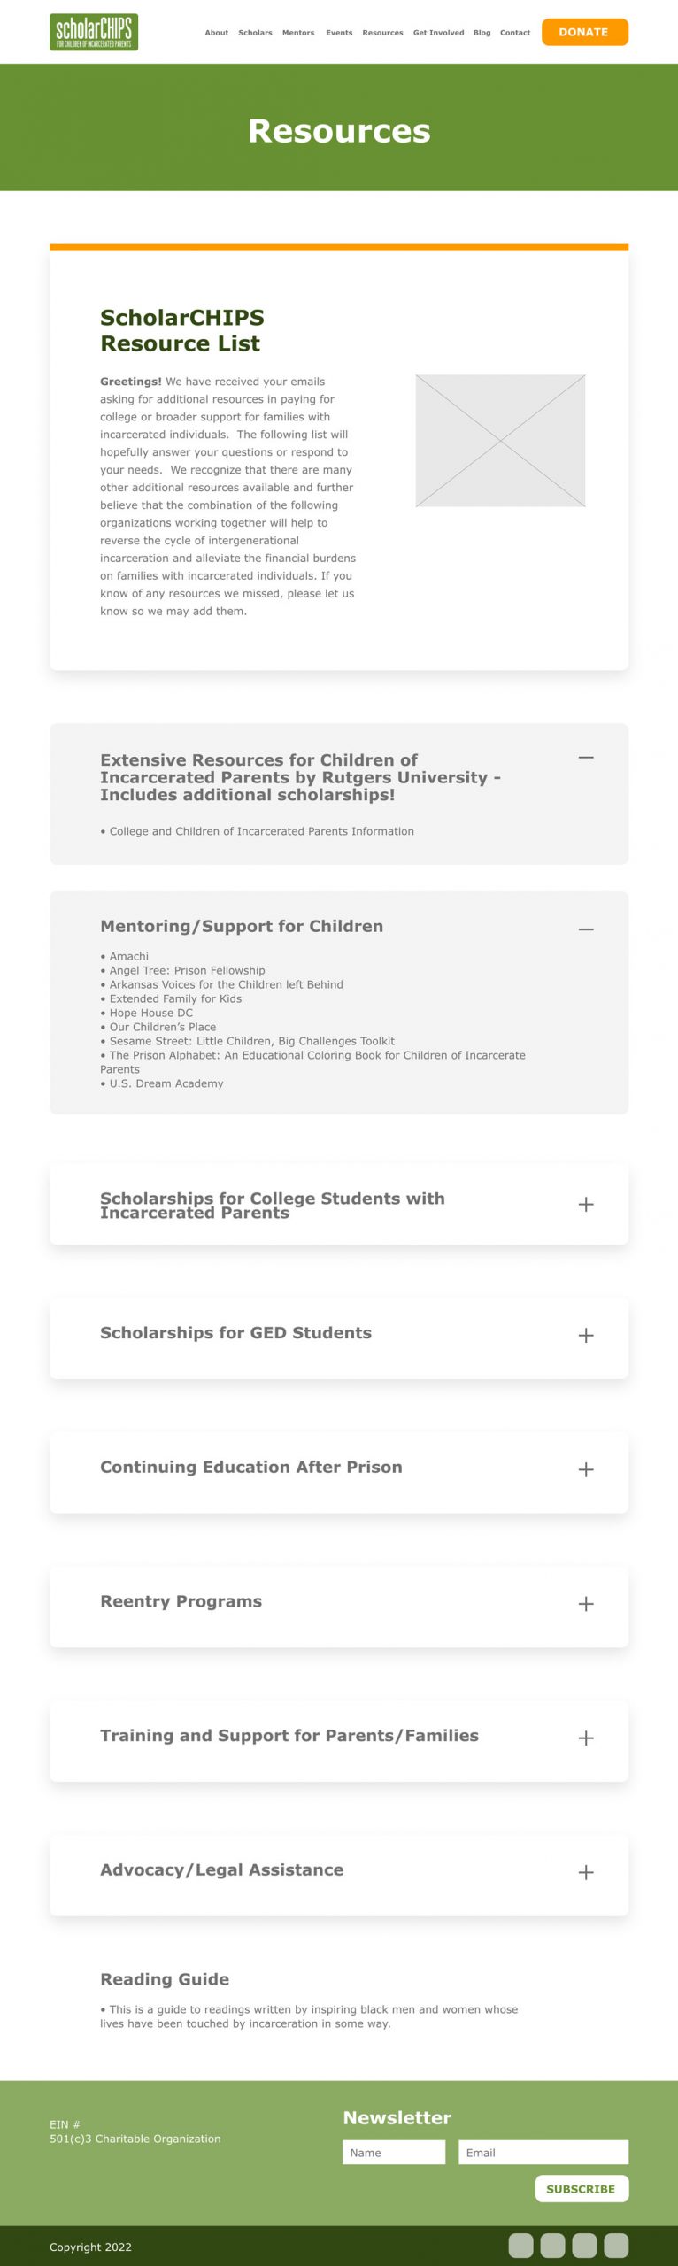678x2266 pixels.
Task: Click the ScholarCHIPS logo
Action: [94, 32]
